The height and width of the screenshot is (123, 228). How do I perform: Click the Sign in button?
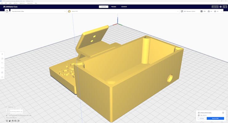tap(225, 7)
